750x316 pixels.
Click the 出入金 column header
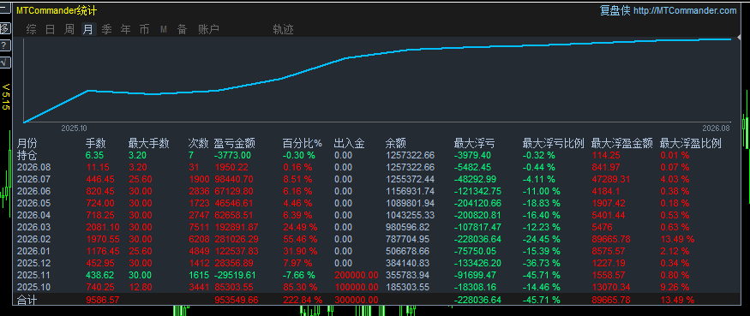point(349,143)
